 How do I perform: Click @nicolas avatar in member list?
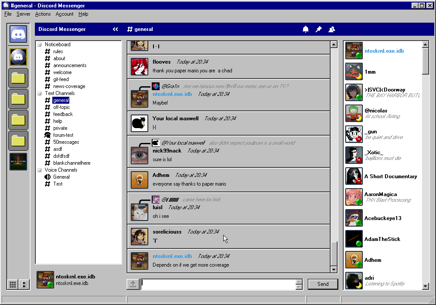tap(354, 113)
